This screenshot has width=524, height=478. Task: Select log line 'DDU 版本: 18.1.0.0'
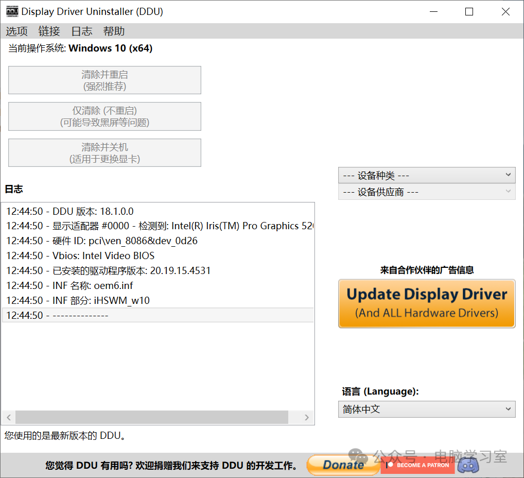158,211
